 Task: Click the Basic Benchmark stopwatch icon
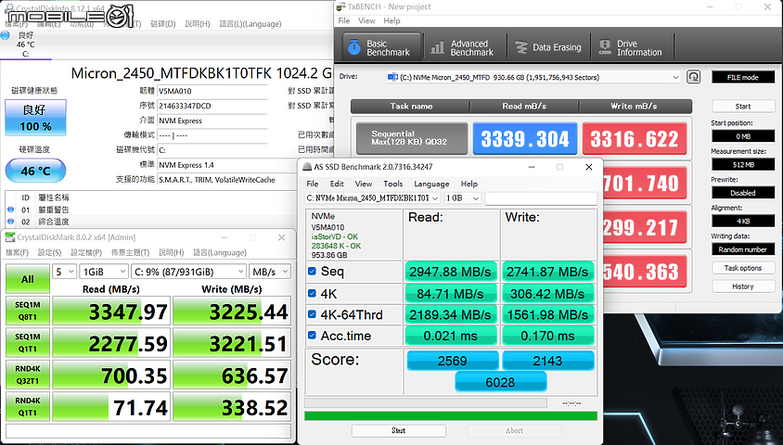pos(354,47)
